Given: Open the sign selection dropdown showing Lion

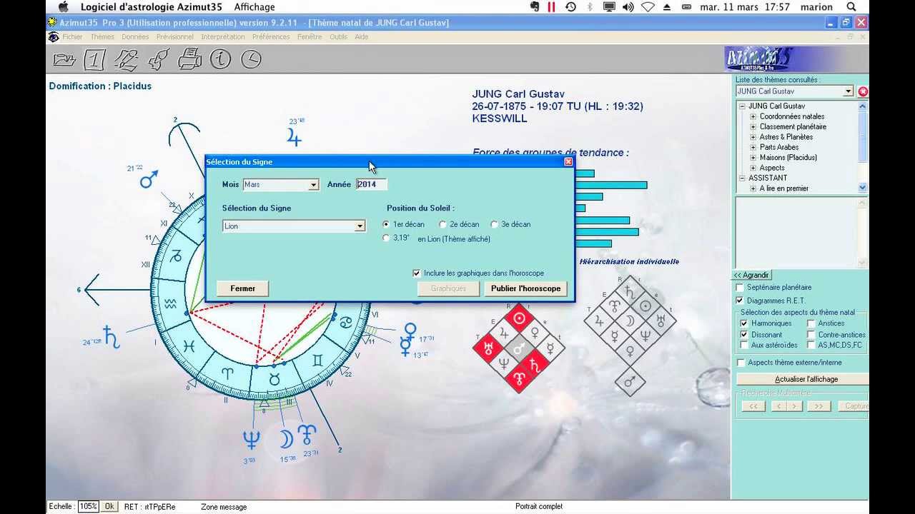Looking at the screenshot, I should (360, 226).
